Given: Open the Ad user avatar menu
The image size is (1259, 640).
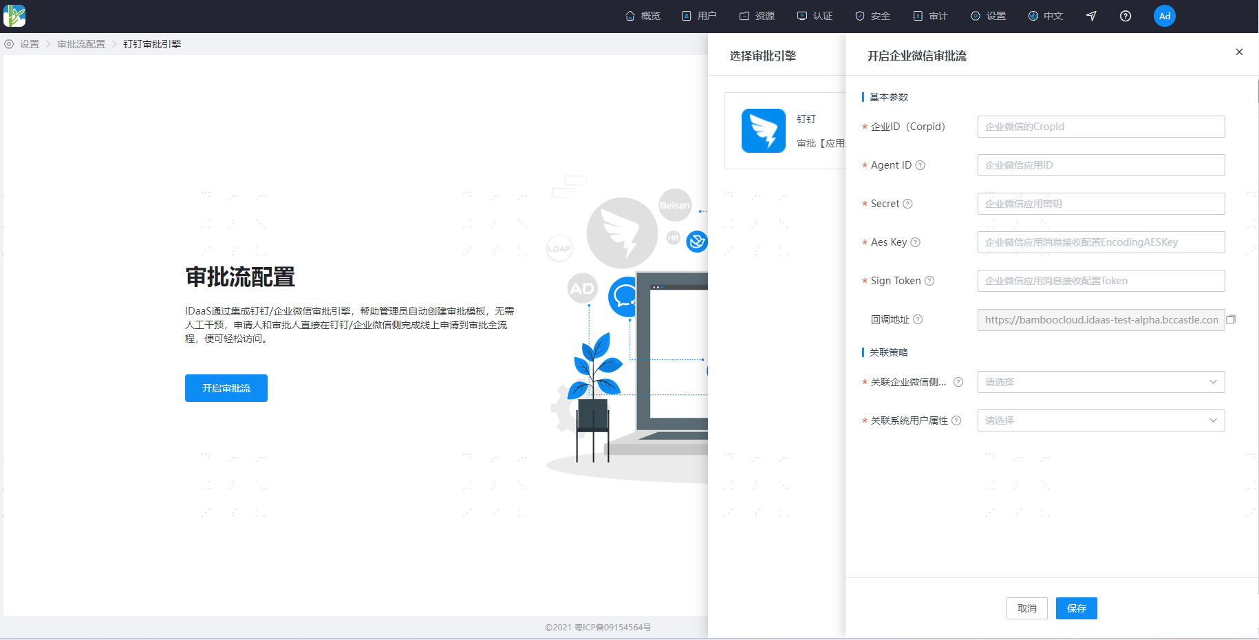Looking at the screenshot, I should click(1165, 16).
